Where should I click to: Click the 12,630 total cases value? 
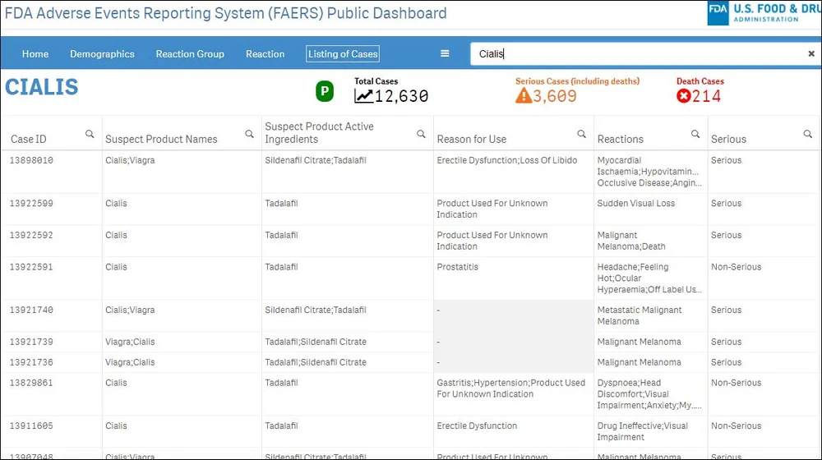402,96
